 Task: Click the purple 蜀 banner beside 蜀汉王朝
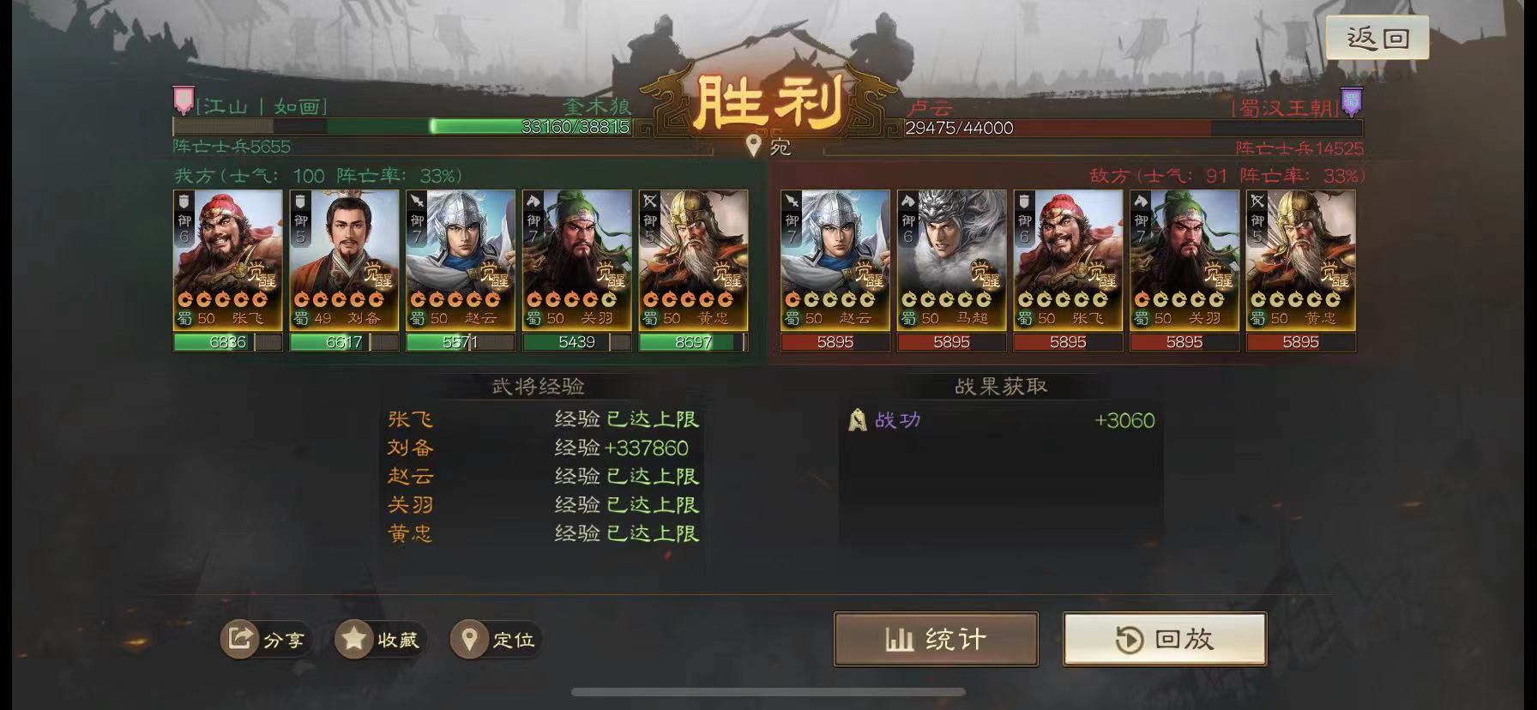click(1351, 101)
